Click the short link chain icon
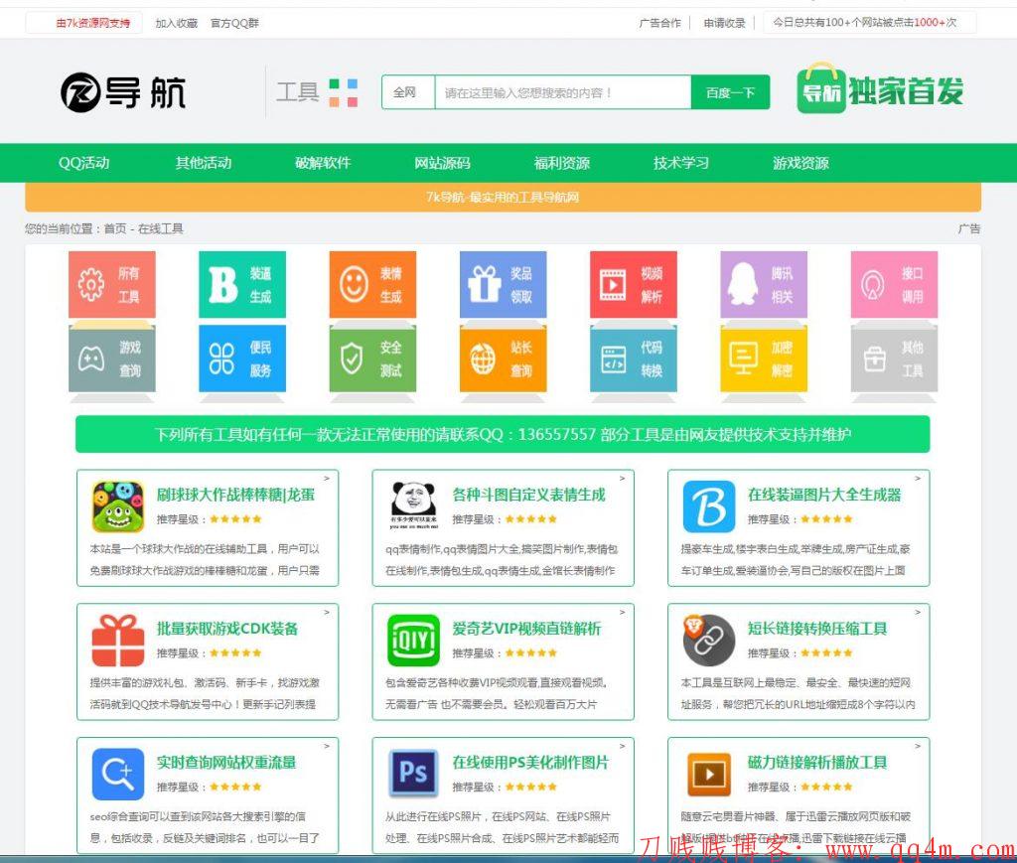The width and height of the screenshot is (1017, 863). (x=709, y=641)
